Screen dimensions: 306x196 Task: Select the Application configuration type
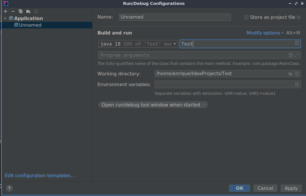click(x=28, y=18)
